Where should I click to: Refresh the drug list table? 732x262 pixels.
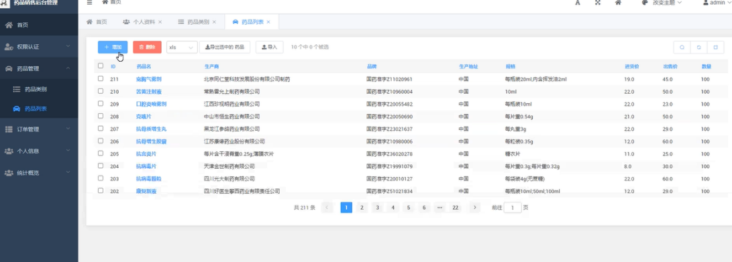[699, 47]
